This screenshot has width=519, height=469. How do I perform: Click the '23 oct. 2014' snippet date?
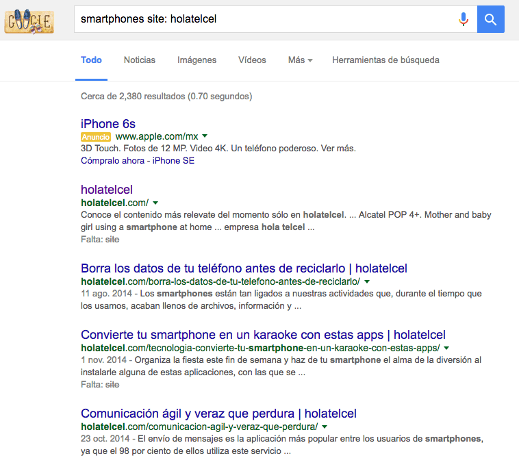coord(105,439)
